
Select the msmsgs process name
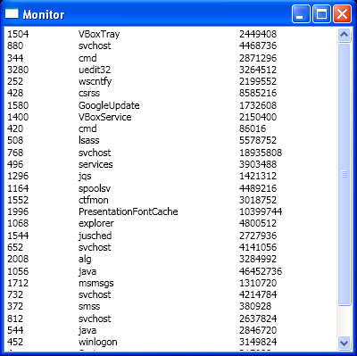click(x=96, y=284)
